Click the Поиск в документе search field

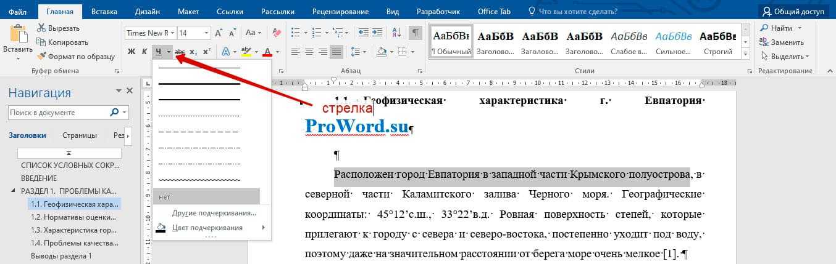[59, 113]
